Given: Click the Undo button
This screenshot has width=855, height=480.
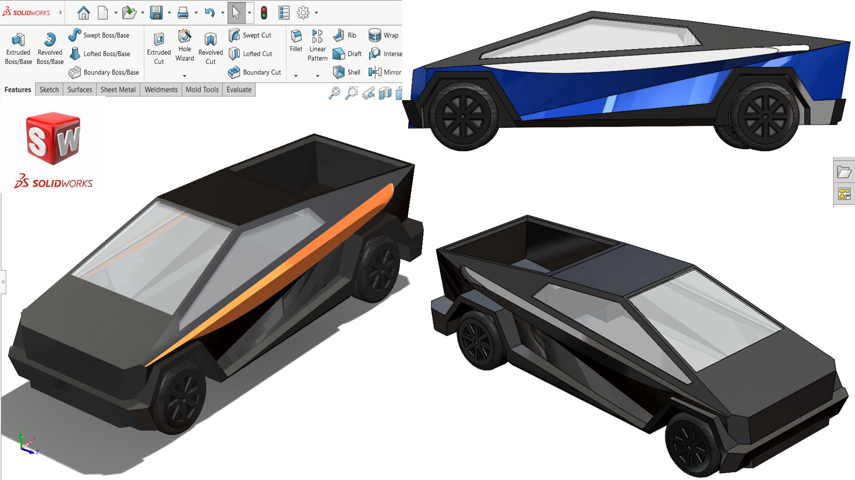Looking at the screenshot, I should [210, 12].
